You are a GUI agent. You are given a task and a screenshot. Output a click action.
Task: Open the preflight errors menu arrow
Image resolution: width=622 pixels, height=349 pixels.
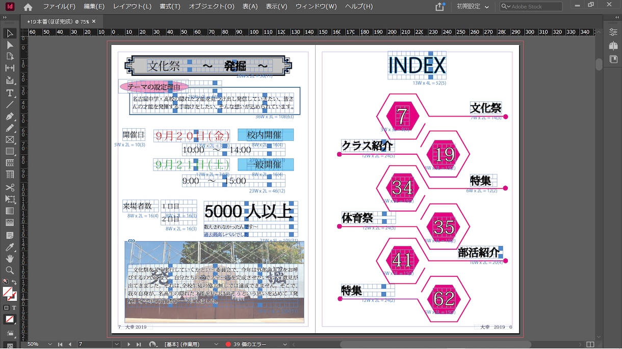(285, 344)
